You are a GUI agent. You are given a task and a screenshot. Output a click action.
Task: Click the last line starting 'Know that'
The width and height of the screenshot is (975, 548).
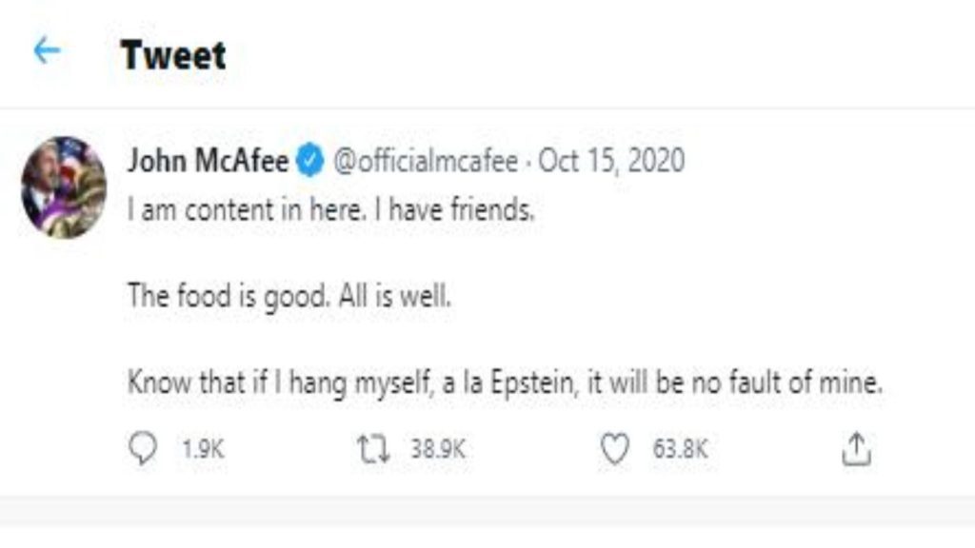[x=505, y=383]
